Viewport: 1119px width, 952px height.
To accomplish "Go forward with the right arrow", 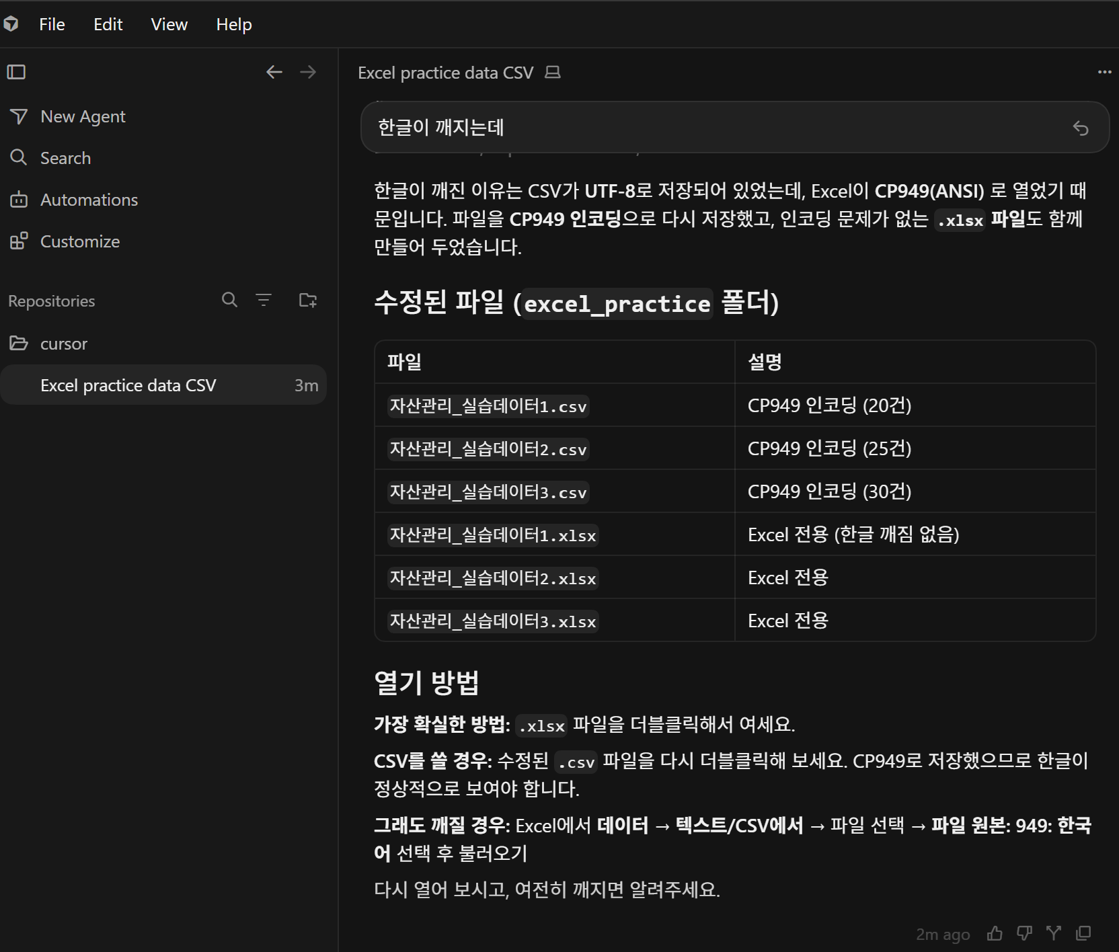I will tap(308, 72).
